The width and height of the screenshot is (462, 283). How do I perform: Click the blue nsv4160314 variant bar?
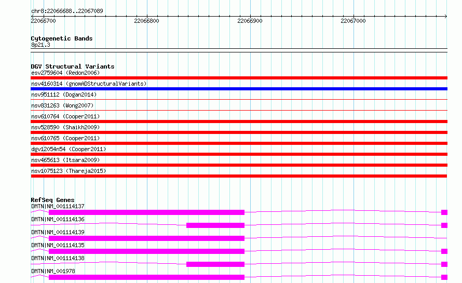click(239, 89)
